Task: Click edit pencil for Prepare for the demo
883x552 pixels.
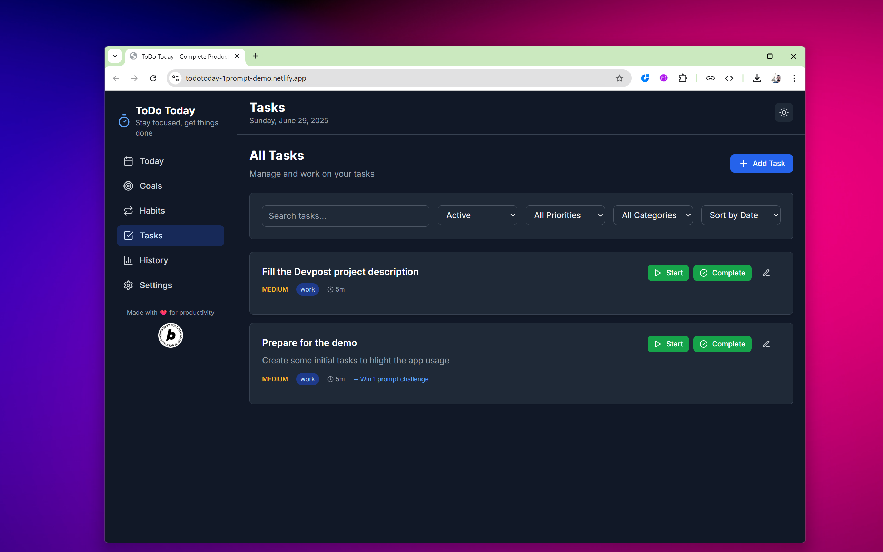Action: click(766, 344)
